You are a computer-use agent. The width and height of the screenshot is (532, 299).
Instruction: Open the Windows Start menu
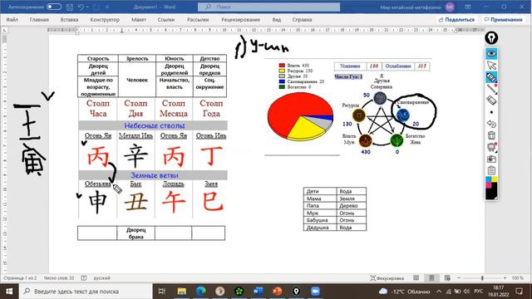pyautogui.click(x=9, y=292)
